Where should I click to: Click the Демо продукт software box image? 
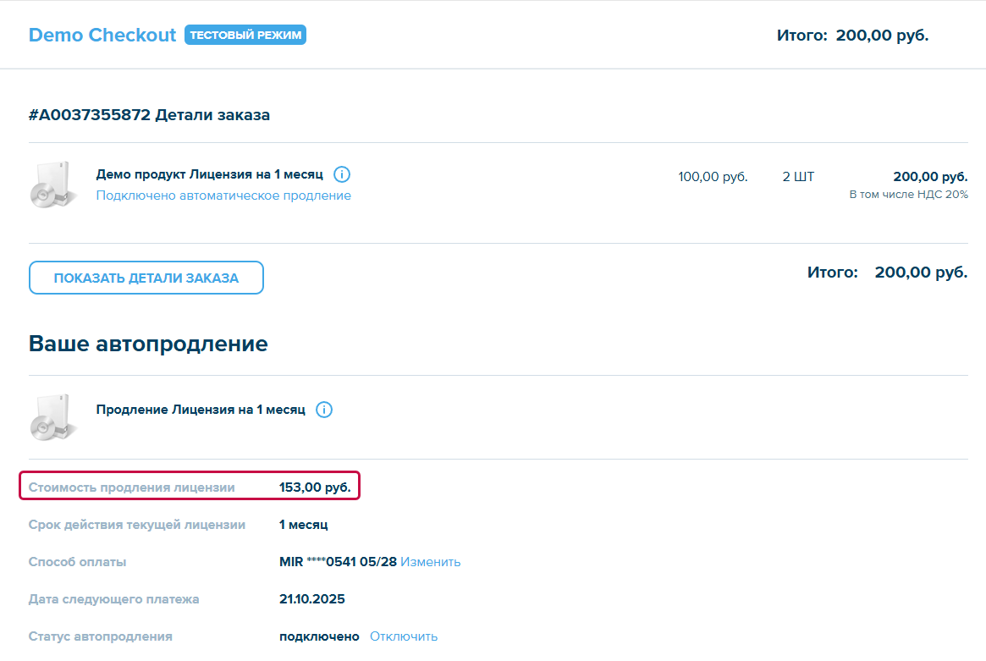click(53, 185)
